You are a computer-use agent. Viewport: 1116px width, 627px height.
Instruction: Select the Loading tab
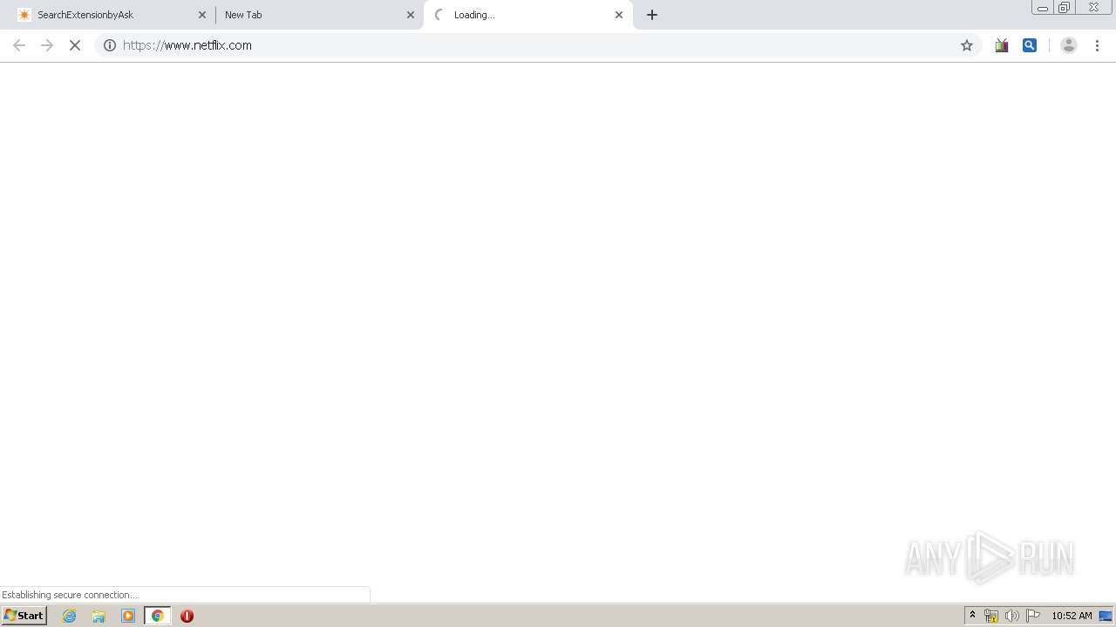coord(528,15)
